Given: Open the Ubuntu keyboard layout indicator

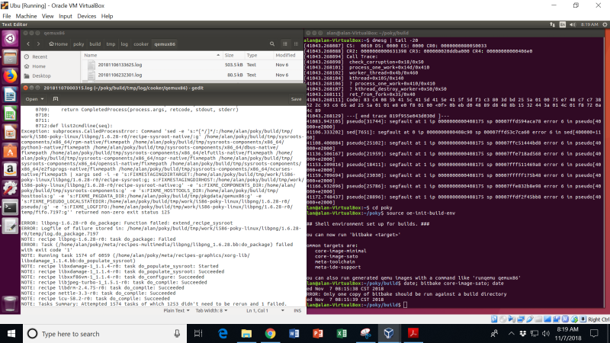Looking at the screenshot, I should 563,24.
